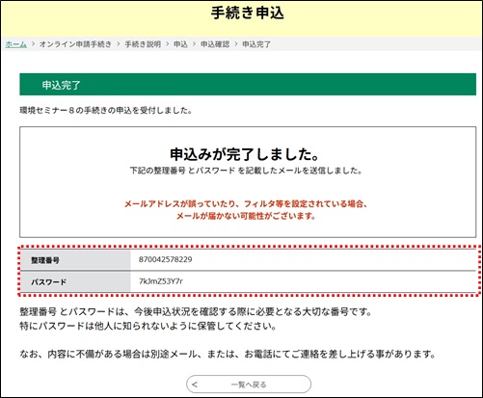Select the 手続き説明 breadcrumb item
483x398 pixels.
click(x=143, y=44)
